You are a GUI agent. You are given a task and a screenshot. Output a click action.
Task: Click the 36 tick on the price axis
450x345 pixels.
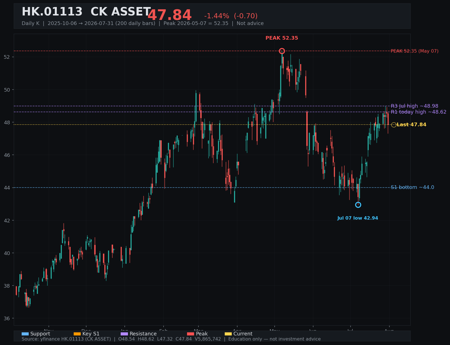[6, 318]
